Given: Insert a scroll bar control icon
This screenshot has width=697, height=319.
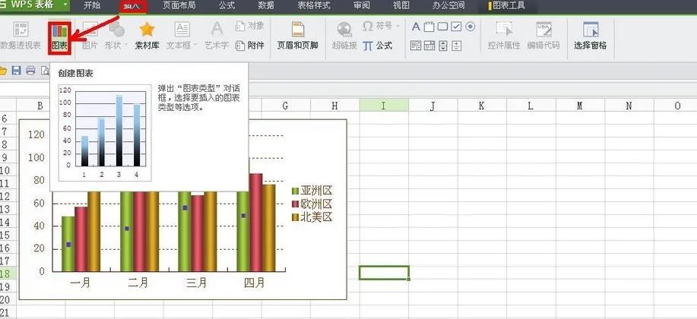Looking at the screenshot, I should coord(442,46).
